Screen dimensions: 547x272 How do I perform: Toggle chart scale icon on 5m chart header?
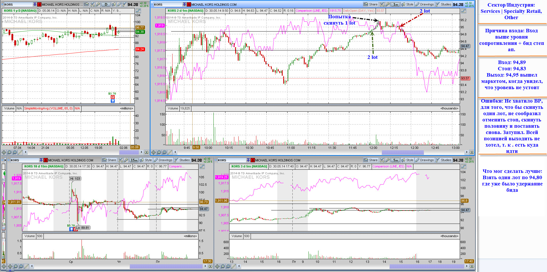point(464,166)
